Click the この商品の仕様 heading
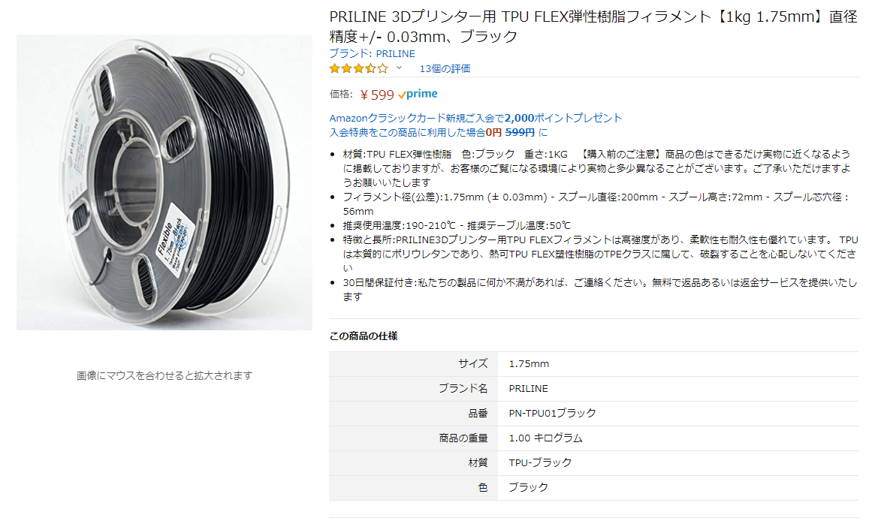Image resolution: width=878 pixels, height=521 pixels. [364, 336]
